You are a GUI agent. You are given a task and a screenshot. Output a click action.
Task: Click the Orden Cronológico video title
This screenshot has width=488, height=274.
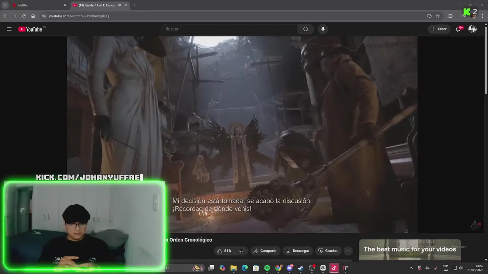(x=188, y=240)
